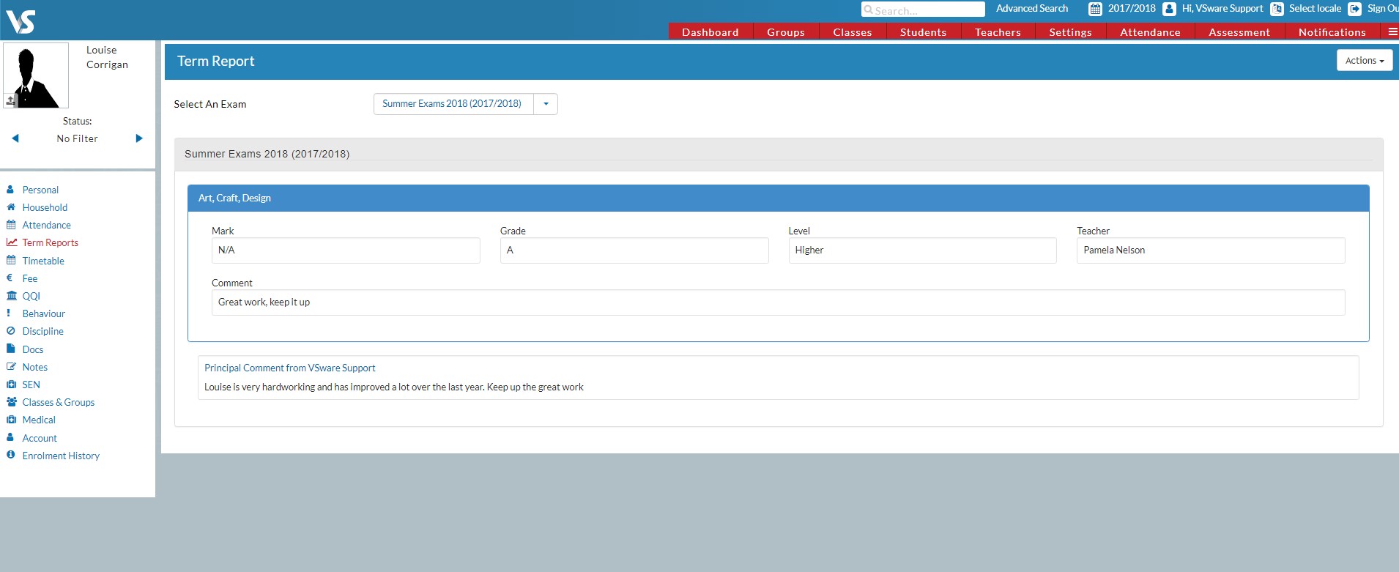Screen dimensions: 1399x572
Task: Click the 2017/2018 academic year link
Action: pyautogui.click(x=1132, y=9)
